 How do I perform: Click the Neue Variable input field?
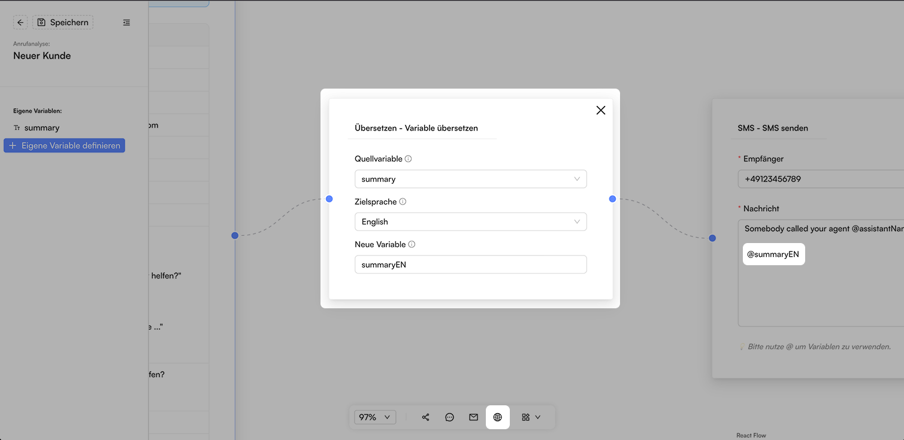(470, 265)
